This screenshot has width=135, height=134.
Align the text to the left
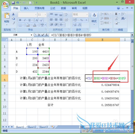(x=52, y=19)
